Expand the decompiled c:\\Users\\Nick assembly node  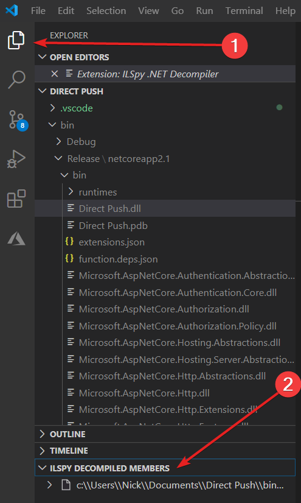coord(50,485)
